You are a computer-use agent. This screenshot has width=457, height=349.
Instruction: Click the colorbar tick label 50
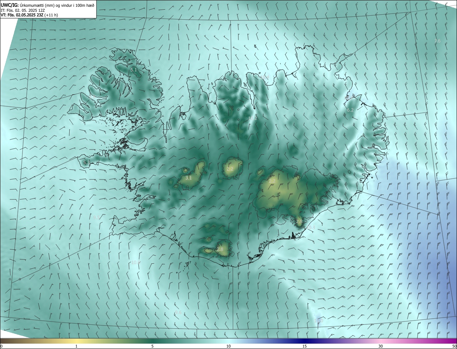click(454, 346)
